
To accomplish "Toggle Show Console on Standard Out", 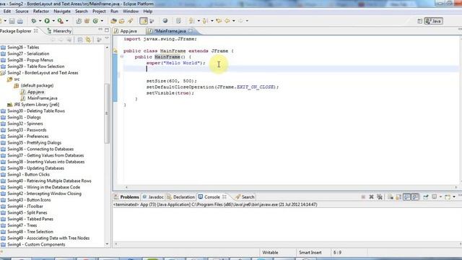I will click(407, 197).
